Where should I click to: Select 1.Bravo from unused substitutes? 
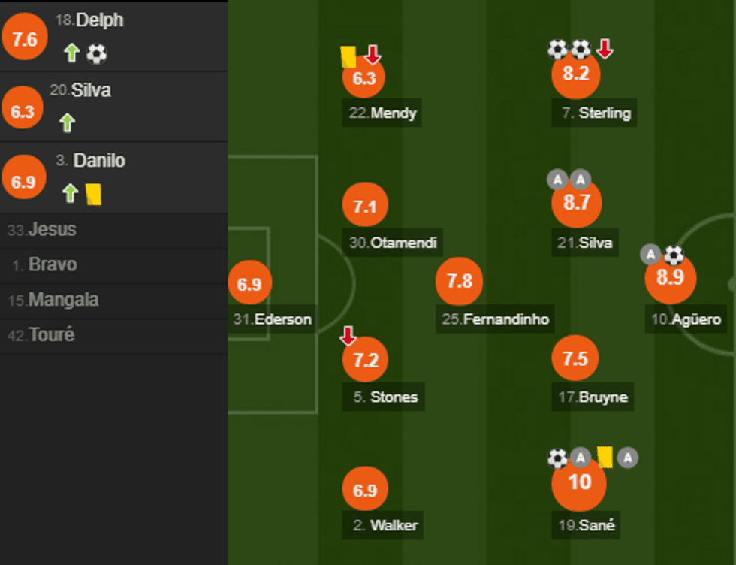coord(45,265)
